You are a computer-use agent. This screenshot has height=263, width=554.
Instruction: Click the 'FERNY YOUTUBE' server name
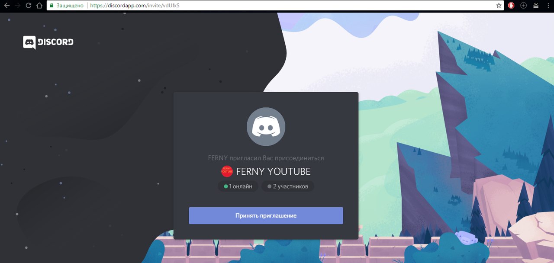(274, 171)
